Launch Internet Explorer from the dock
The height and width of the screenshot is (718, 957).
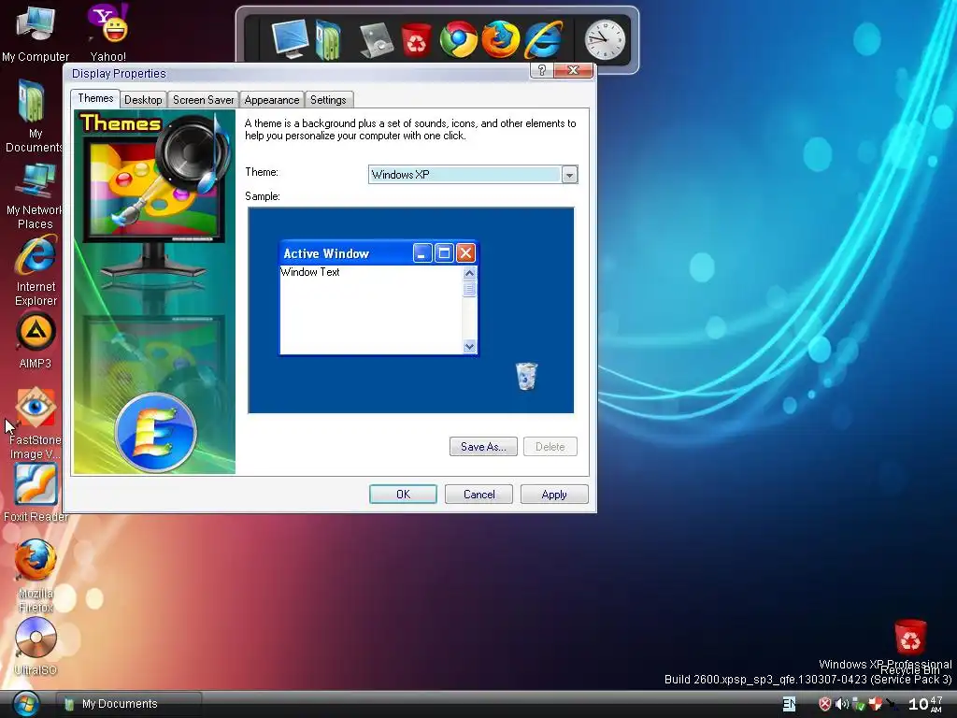(543, 39)
